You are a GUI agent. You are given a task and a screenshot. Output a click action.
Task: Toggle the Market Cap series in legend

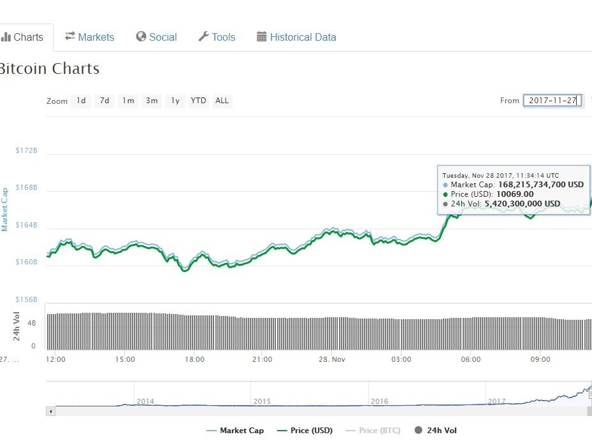235,431
